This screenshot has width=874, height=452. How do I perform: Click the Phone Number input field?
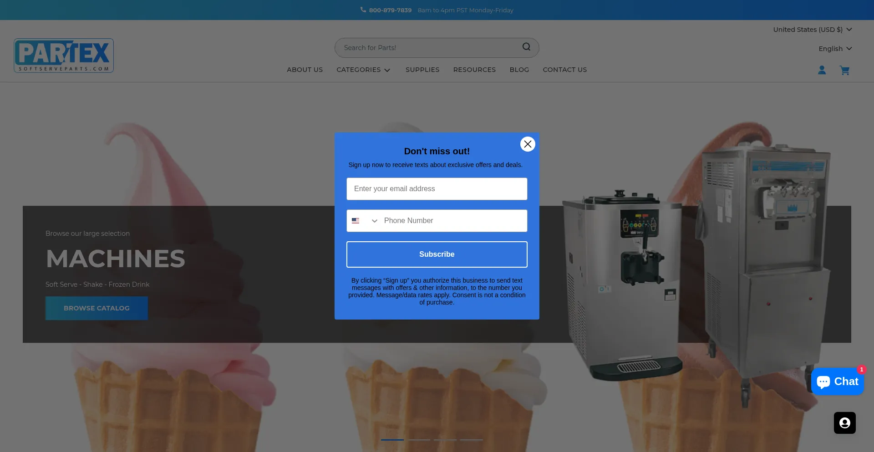(x=453, y=221)
